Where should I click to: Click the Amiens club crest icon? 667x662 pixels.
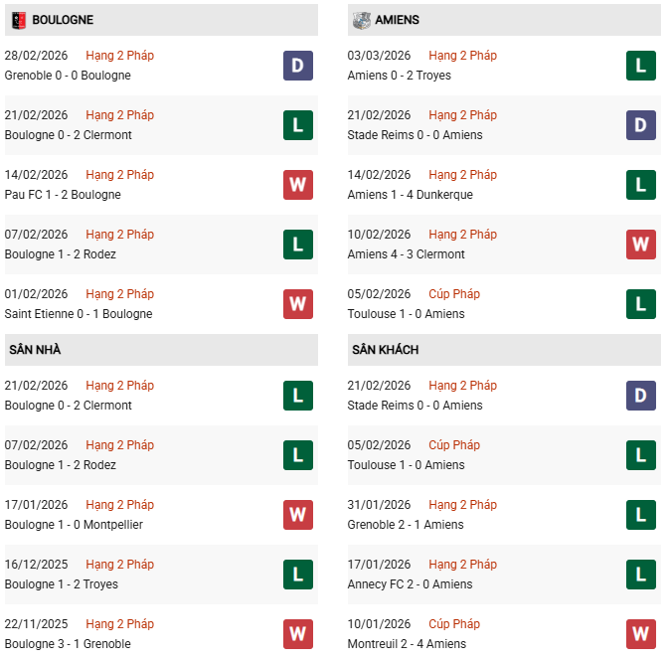click(x=360, y=20)
